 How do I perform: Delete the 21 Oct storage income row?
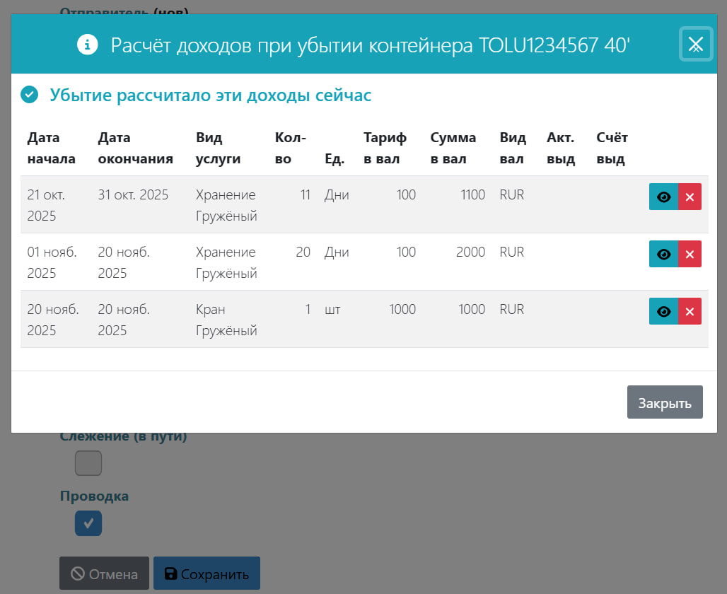(690, 197)
